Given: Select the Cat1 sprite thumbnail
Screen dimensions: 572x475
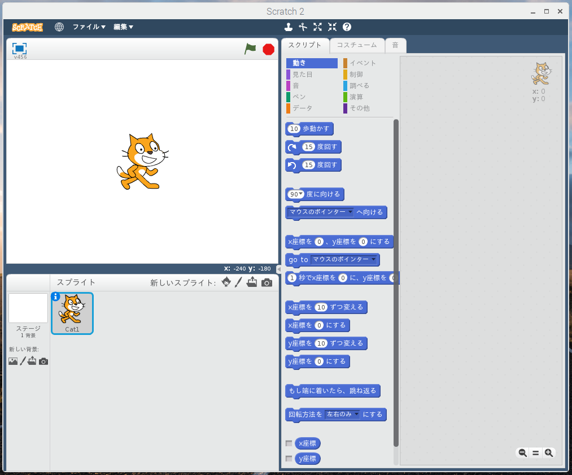Looking at the screenshot, I should [72, 313].
